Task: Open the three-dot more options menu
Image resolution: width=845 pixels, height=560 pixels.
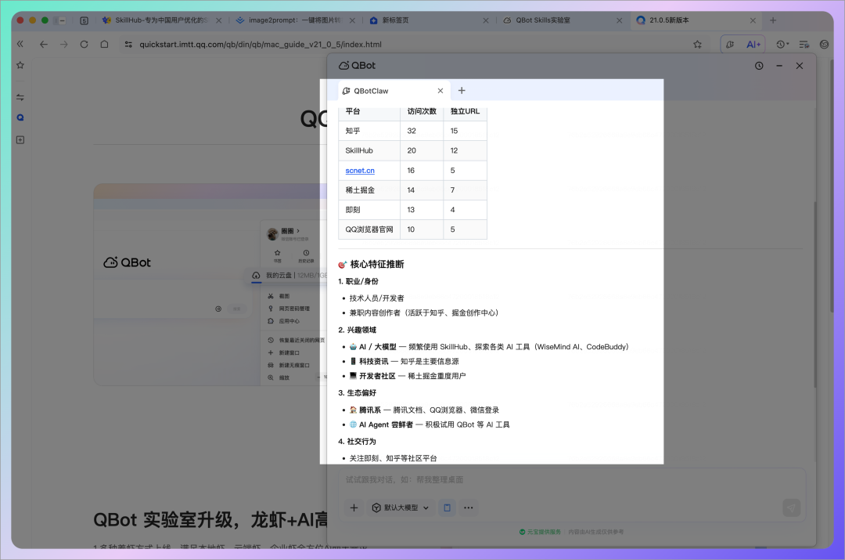Action: pyautogui.click(x=469, y=508)
